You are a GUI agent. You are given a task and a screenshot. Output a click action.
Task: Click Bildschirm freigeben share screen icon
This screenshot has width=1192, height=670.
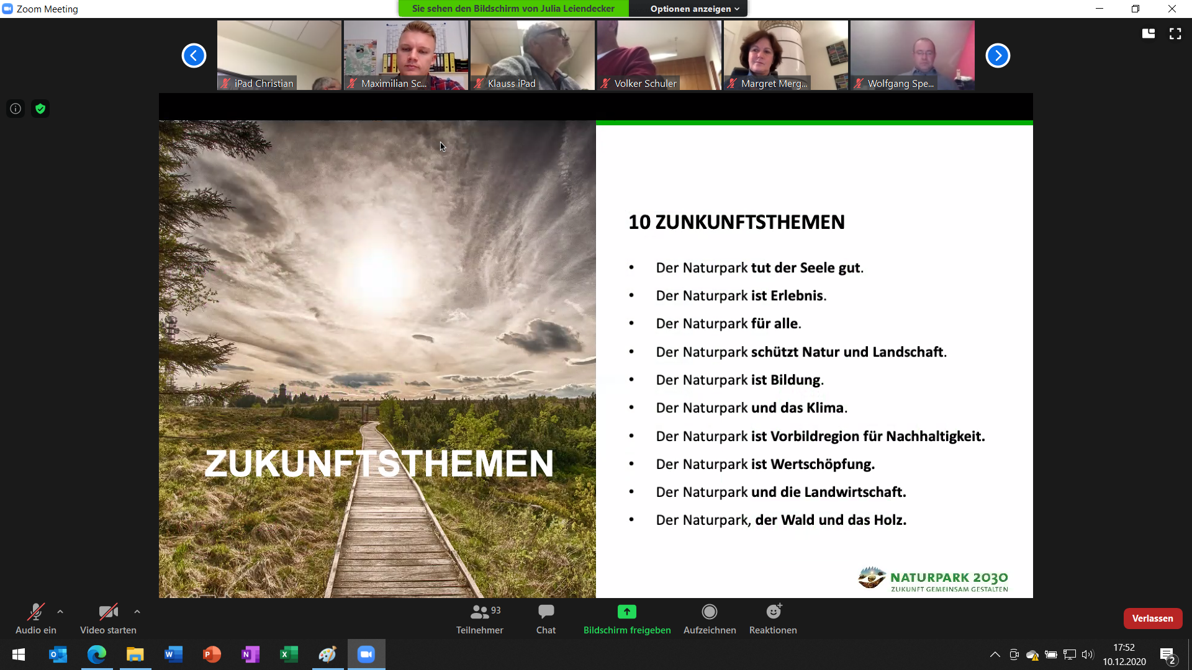coord(626,612)
